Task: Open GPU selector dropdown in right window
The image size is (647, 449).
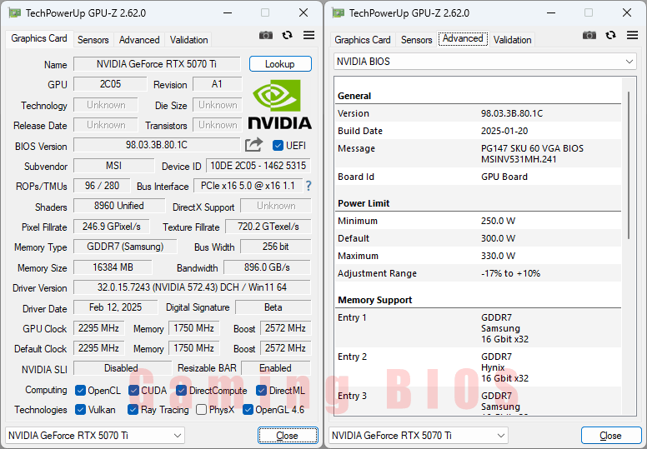Action: point(419,436)
